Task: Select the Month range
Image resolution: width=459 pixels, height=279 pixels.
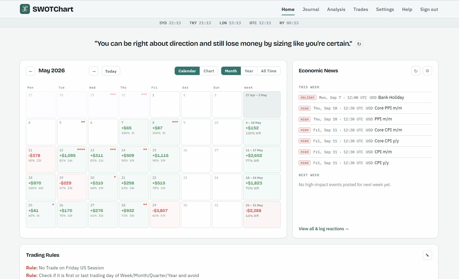Action: [x=231, y=71]
